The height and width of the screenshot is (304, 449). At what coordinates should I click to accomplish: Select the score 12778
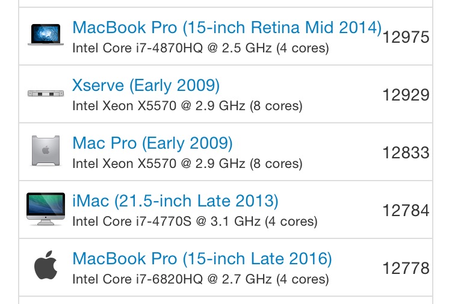click(x=406, y=268)
